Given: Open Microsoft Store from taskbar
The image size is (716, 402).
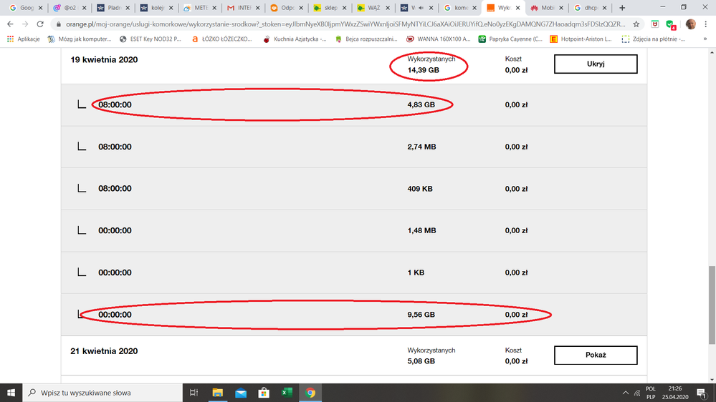Looking at the screenshot, I should pyautogui.click(x=264, y=393).
